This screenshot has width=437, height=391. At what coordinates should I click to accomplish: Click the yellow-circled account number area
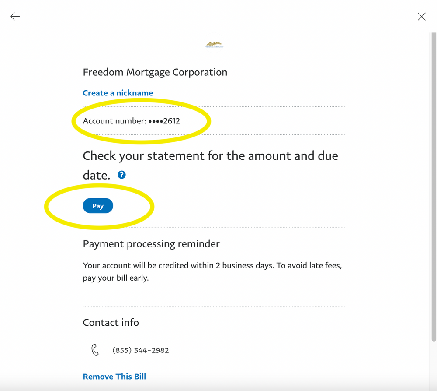tap(131, 121)
